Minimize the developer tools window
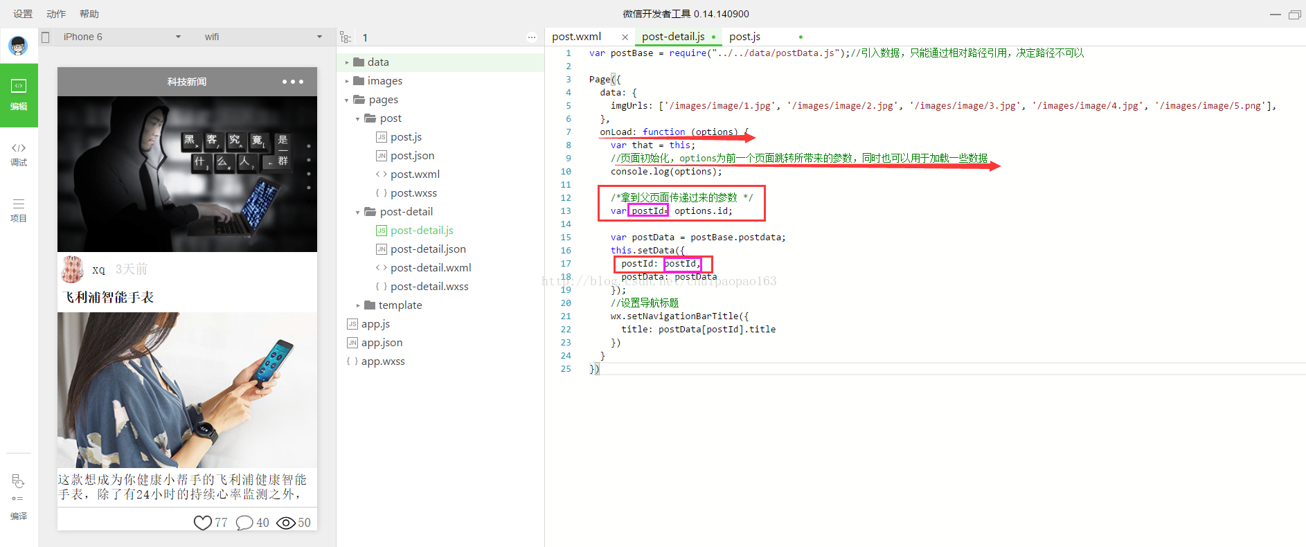Screen dimensions: 1306x547 pyautogui.click(x=1275, y=15)
